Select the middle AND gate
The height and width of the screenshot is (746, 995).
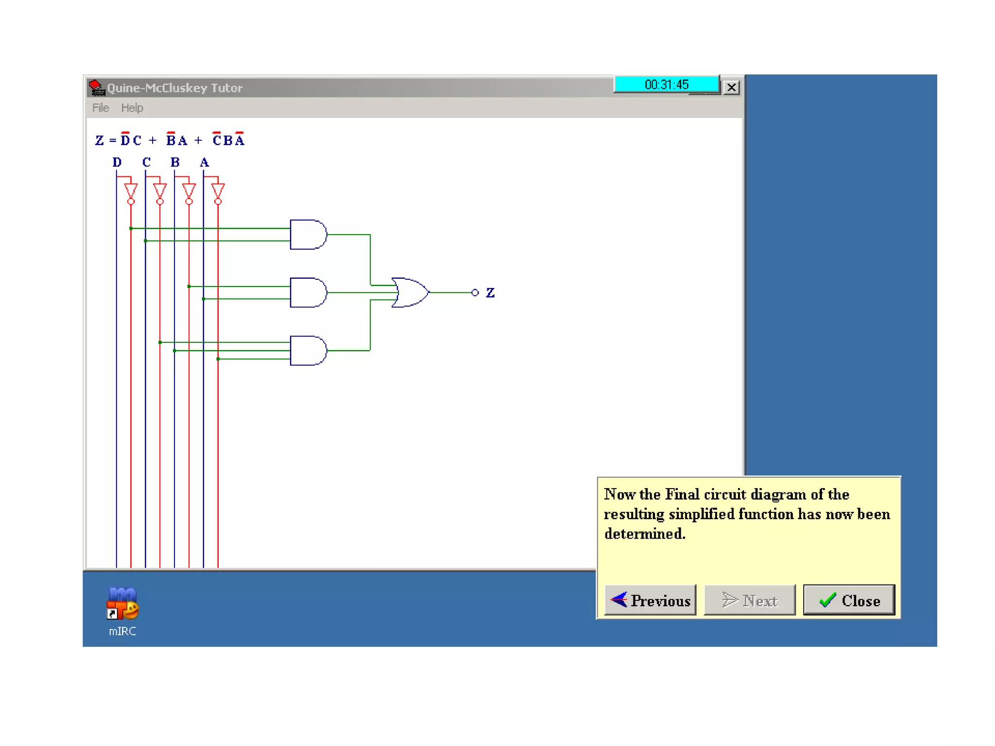pos(308,292)
